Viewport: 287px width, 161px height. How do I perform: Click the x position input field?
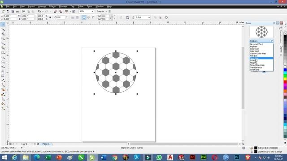pyautogui.click(x=10, y=16)
